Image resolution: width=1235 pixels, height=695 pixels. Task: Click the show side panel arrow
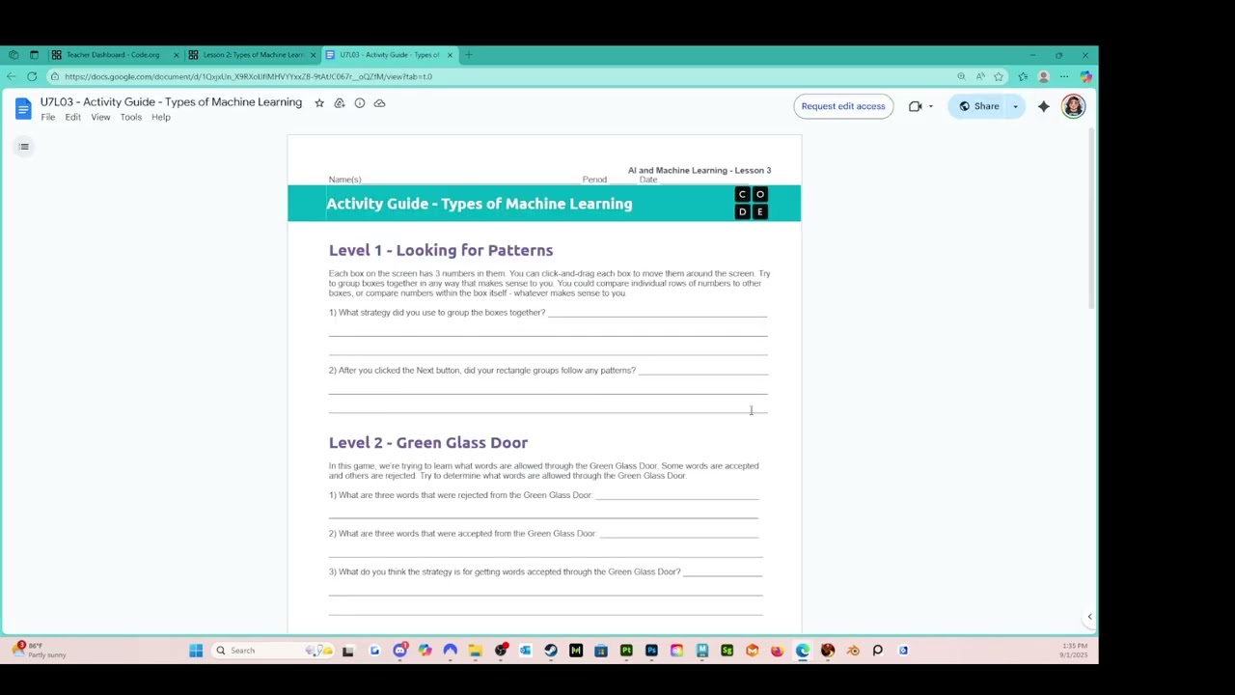point(1089,617)
